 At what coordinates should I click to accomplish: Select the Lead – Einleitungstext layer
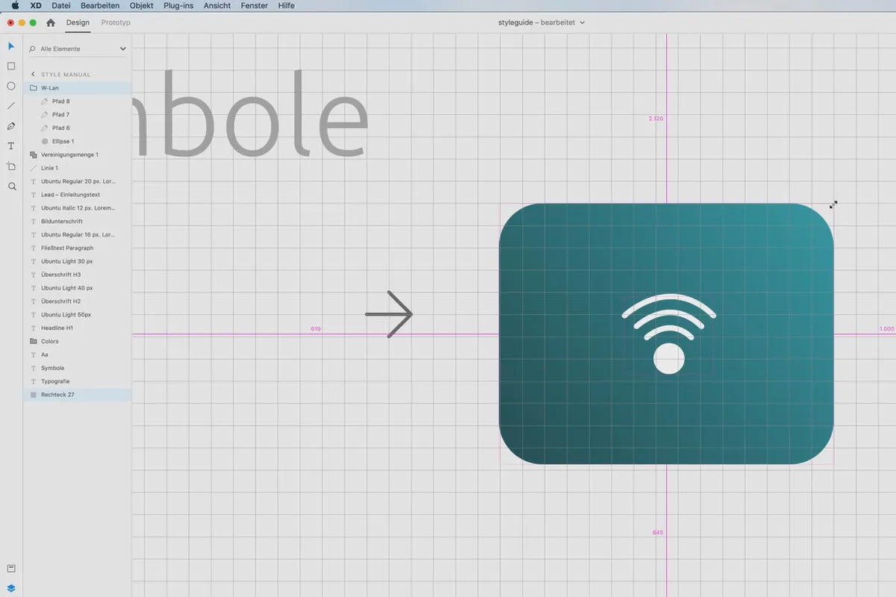78,195
